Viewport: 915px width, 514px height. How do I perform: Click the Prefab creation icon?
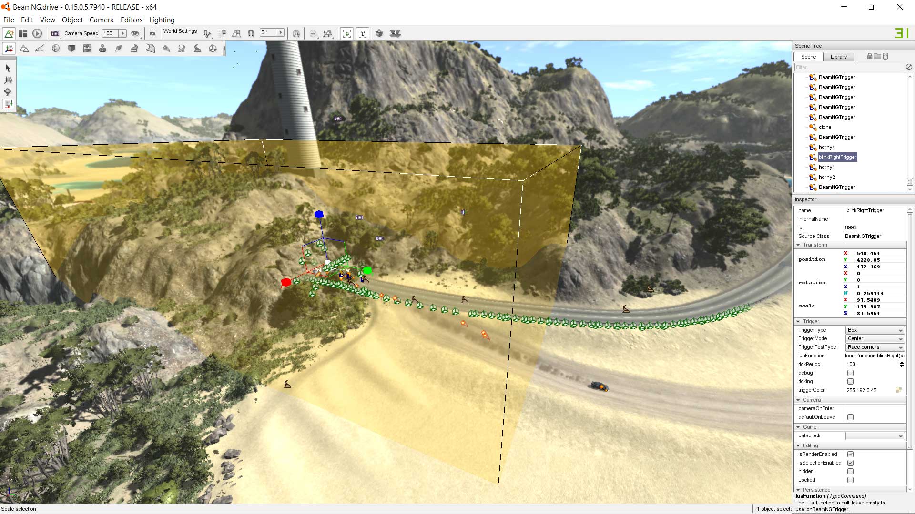pyautogui.click(x=379, y=33)
